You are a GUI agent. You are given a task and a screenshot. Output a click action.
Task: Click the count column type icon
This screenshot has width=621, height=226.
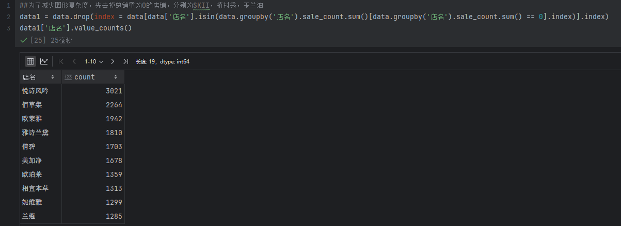[x=68, y=77]
